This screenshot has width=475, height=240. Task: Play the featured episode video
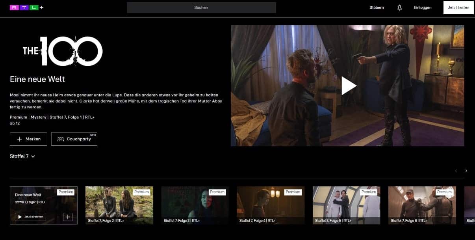click(348, 86)
